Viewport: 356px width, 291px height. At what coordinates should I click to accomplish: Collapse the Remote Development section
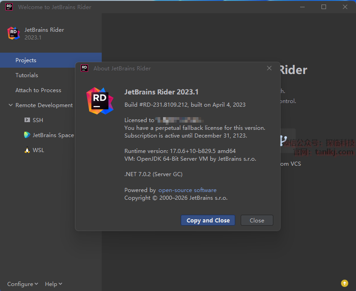tap(11, 105)
